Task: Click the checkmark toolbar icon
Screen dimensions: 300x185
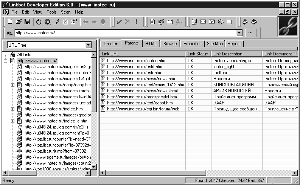Action: pos(119,22)
